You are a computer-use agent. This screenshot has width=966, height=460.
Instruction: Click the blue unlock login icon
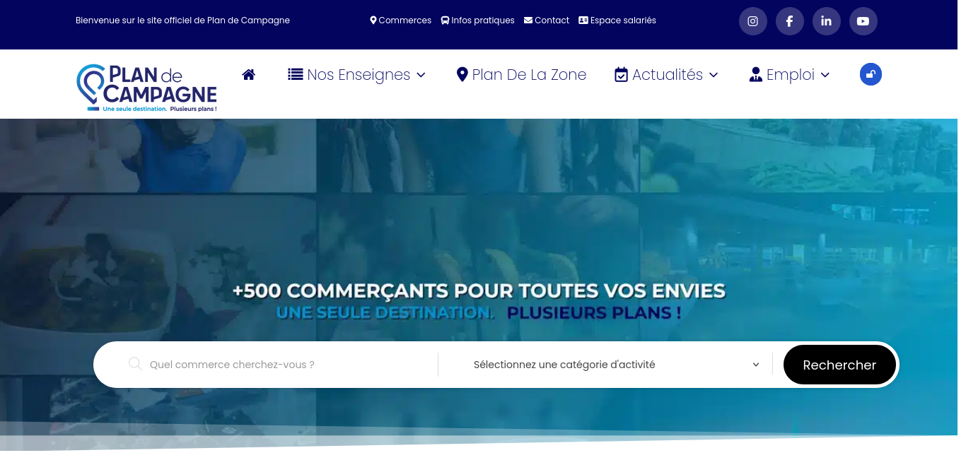tap(871, 74)
